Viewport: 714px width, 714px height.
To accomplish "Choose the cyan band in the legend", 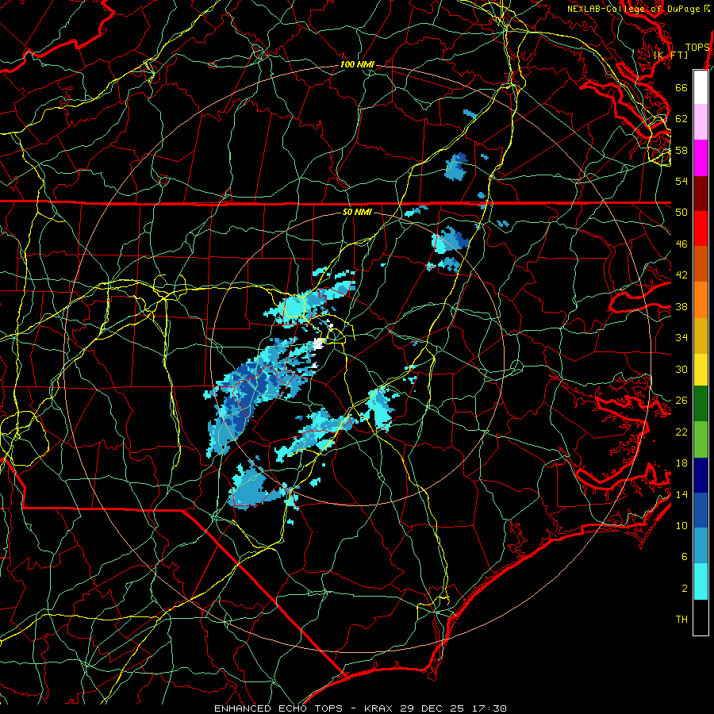I will [x=701, y=582].
